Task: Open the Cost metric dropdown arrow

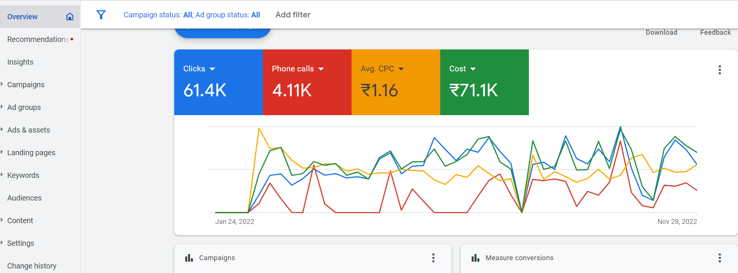Action: pos(473,69)
